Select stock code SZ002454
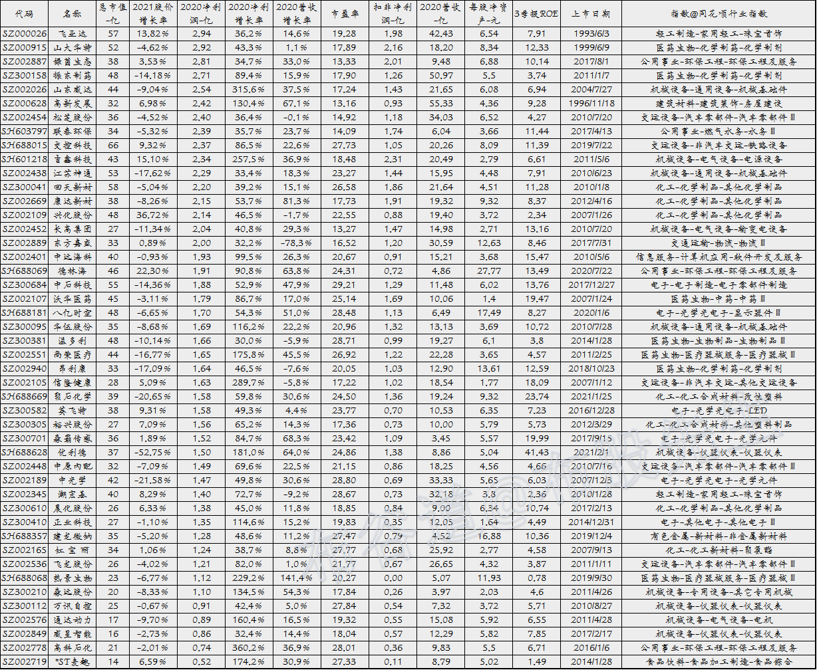The width and height of the screenshot is (817, 670). pyautogui.click(x=24, y=118)
